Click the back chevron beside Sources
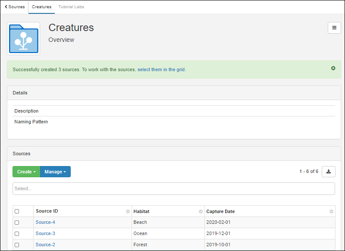 tap(6, 7)
